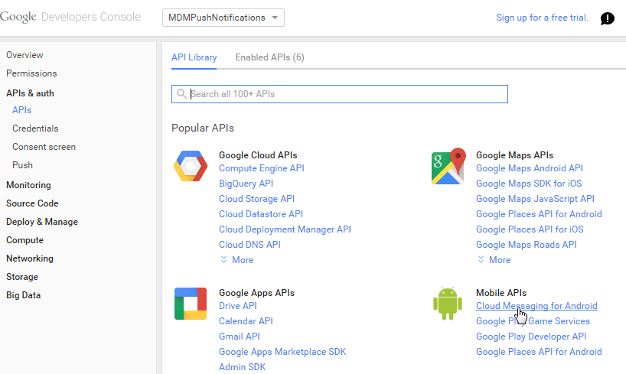Click the Google Apps APIs icon
626x374 pixels.
(x=191, y=304)
